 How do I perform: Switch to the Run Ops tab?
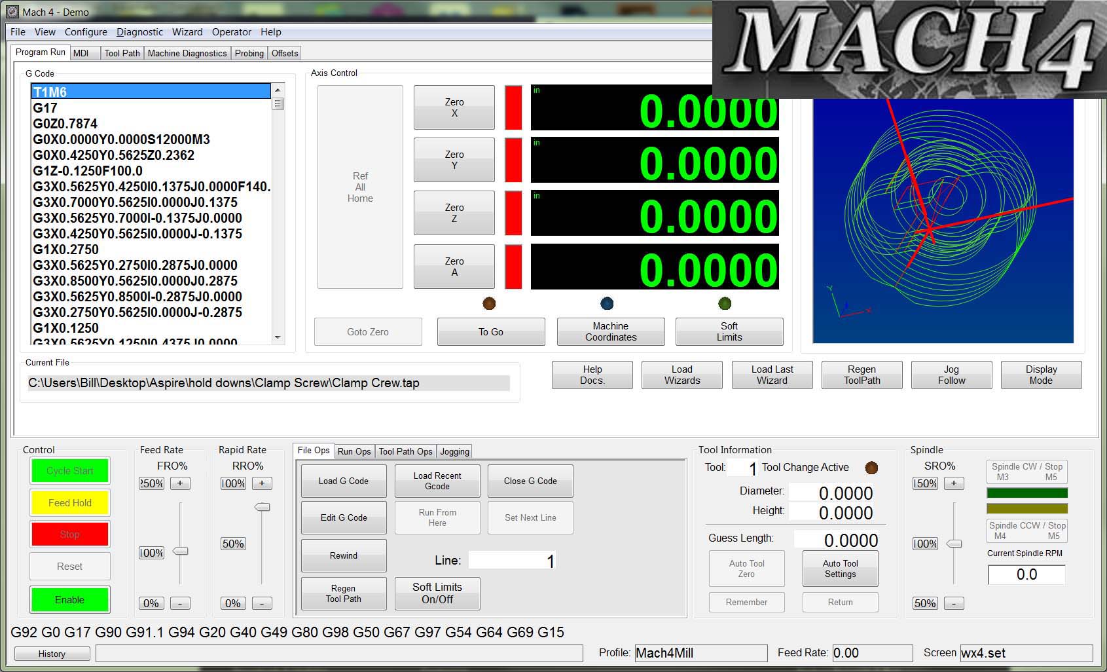point(354,451)
